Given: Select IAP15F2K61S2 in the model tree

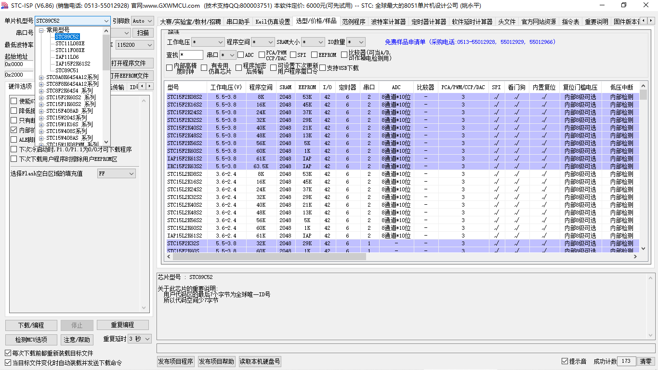Looking at the screenshot, I should pyautogui.click(x=73, y=64).
